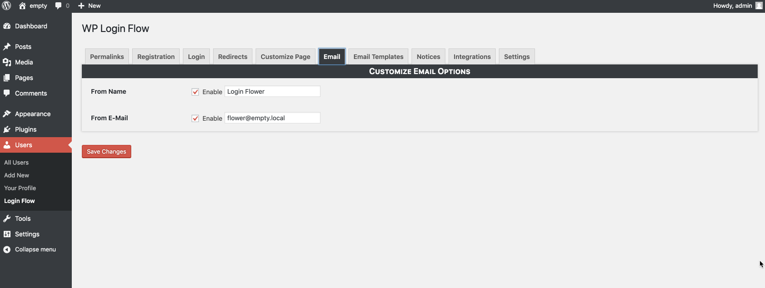This screenshot has width=765, height=288.
Task: Open the Integrations tab
Action: (x=472, y=57)
